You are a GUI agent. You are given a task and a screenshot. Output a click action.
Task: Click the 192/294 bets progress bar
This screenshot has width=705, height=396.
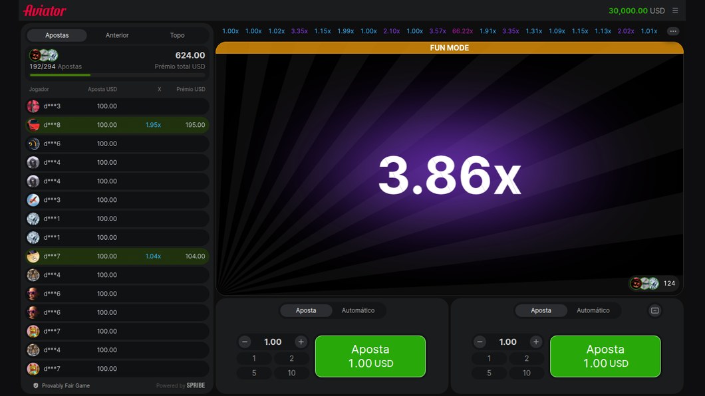[117, 75]
